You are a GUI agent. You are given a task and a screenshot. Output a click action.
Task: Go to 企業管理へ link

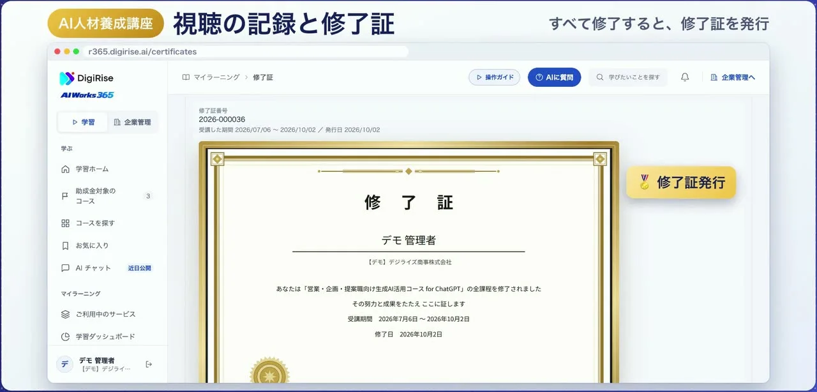733,77
